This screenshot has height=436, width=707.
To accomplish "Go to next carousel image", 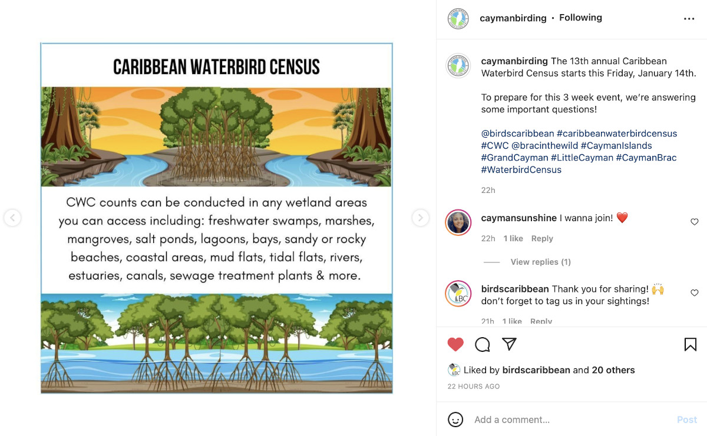I will click(420, 218).
